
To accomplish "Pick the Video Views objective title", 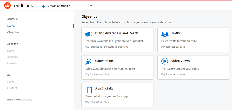I will click(180, 61).
